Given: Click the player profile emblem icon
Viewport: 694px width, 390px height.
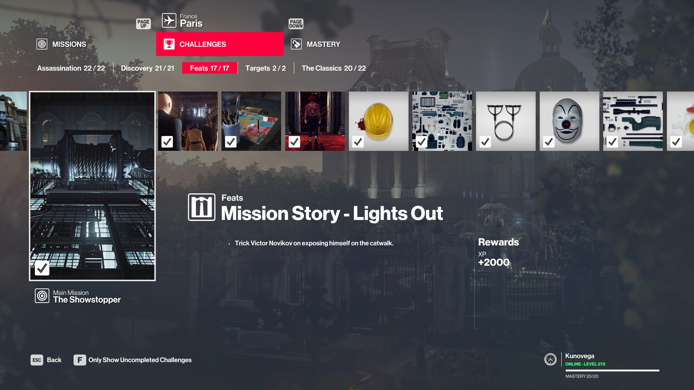Looking at the screenshot, I should (x=550, y=359).
